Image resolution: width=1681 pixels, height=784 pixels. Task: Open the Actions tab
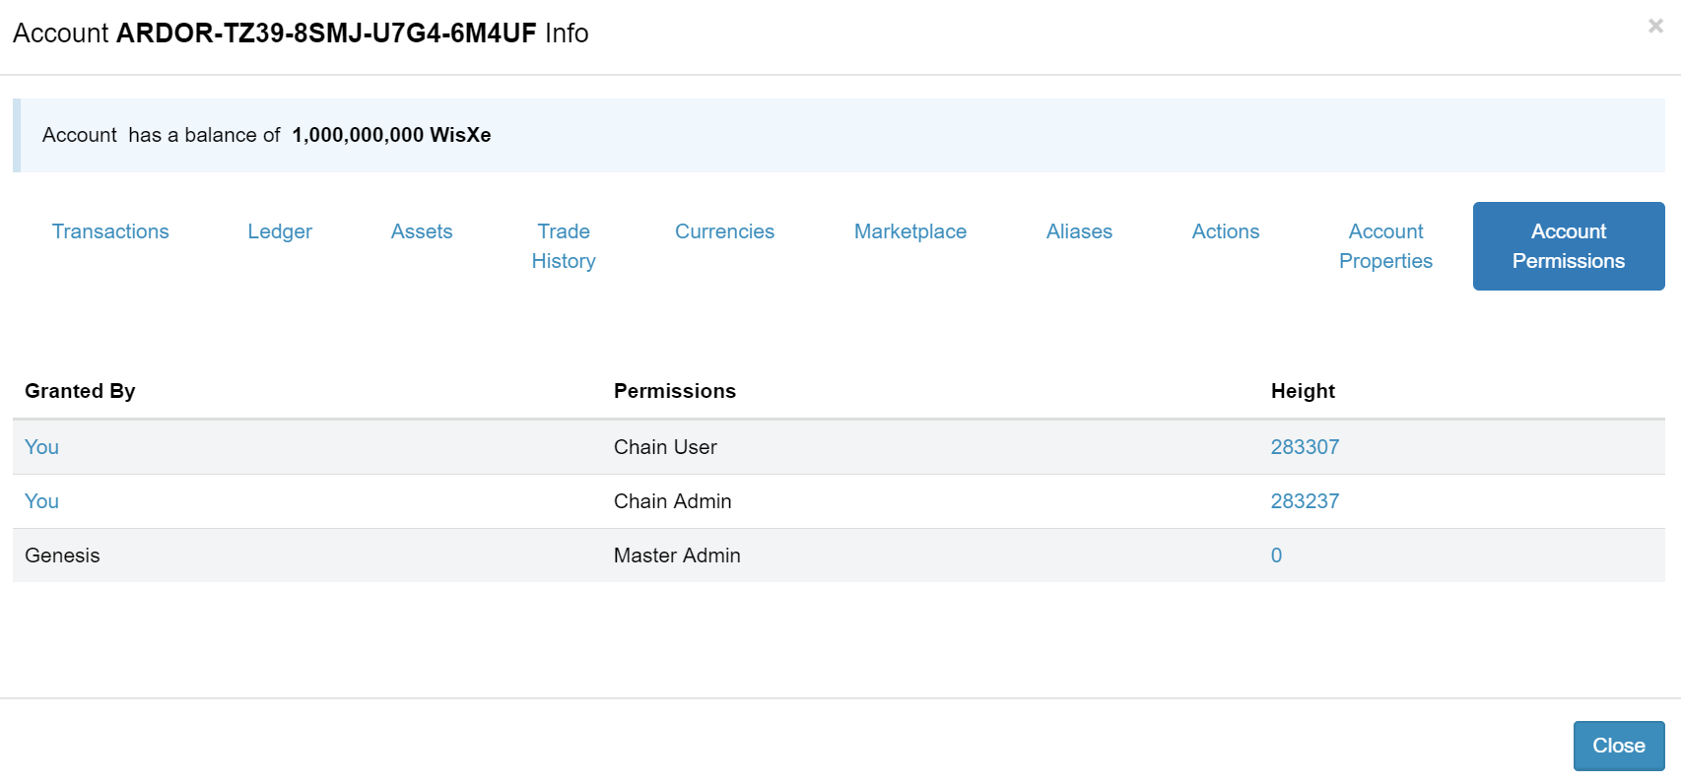[1226, 231]
